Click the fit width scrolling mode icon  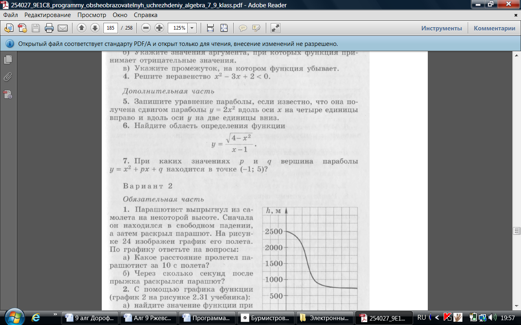coord(210,28)
